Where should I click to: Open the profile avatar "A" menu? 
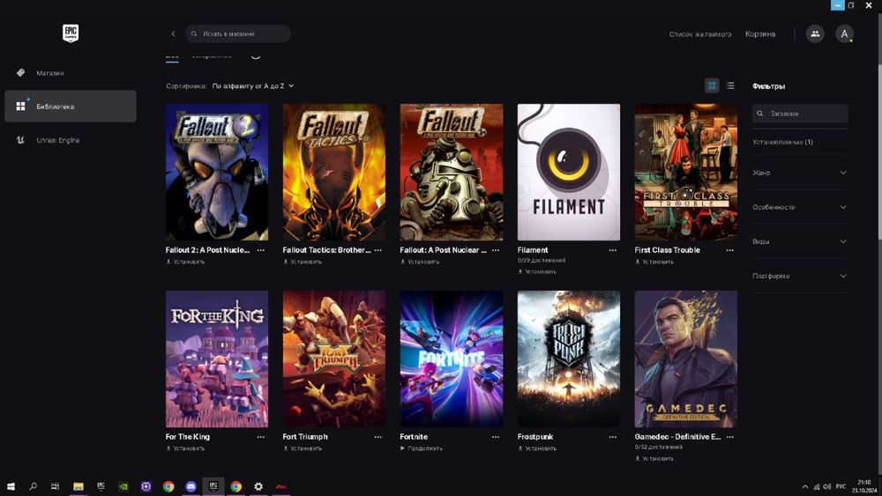point(844,33)
